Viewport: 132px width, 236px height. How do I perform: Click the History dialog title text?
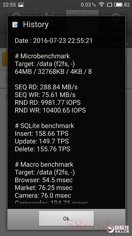pyautogui.click(x=36, y=25)
